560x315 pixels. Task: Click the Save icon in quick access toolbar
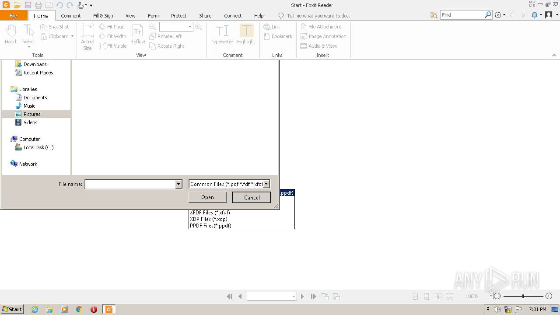click(28, 5)
